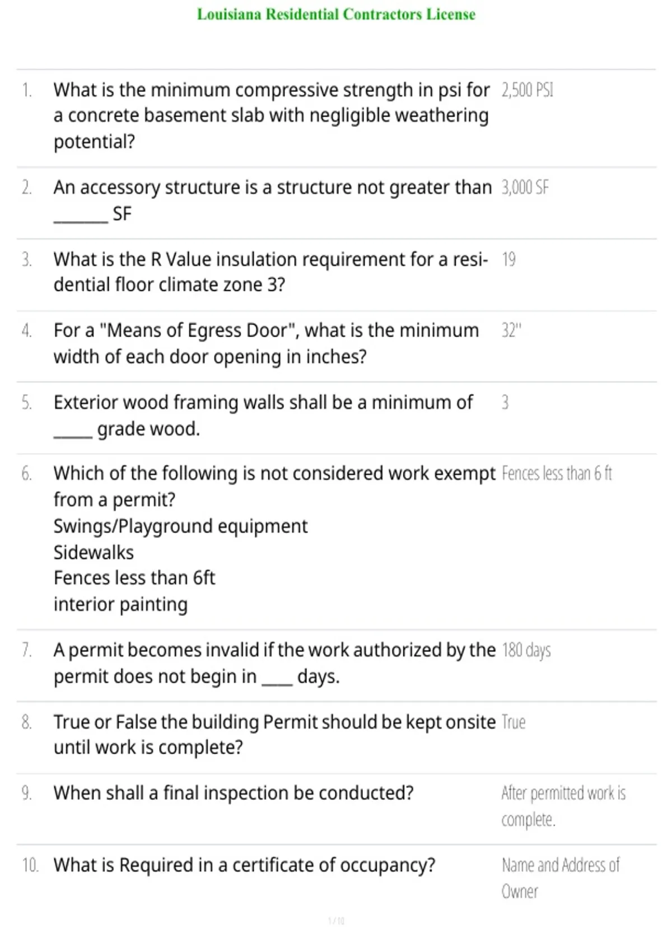
Task: Click the 3,000 SF answer
Action: [525, 187]
